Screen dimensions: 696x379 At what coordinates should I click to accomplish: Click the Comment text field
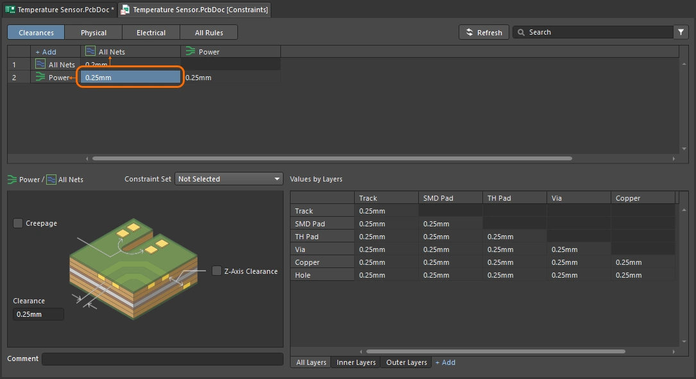(162, 359)
